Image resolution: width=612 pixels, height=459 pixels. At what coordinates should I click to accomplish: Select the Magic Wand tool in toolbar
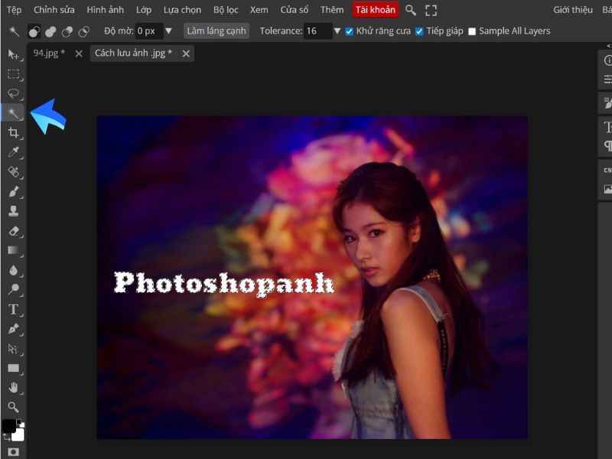tap(13, 113)
